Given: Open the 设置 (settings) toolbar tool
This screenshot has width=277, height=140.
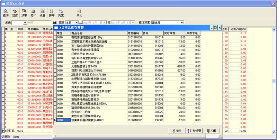Looking at the screenshot, I should coord(42,13).
